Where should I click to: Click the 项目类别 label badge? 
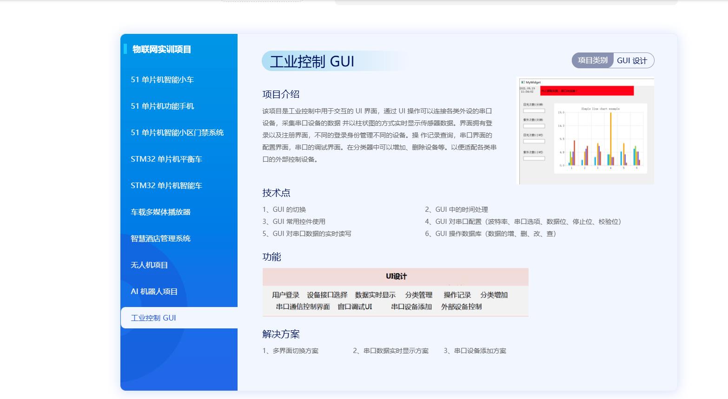[x=592, y=60]
